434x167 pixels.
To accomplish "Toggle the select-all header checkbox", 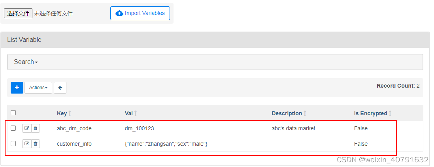I will click(x=13, y=113).
